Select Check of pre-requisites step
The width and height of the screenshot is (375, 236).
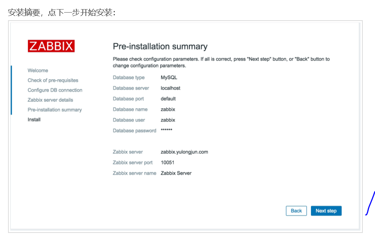pos(53,80)
